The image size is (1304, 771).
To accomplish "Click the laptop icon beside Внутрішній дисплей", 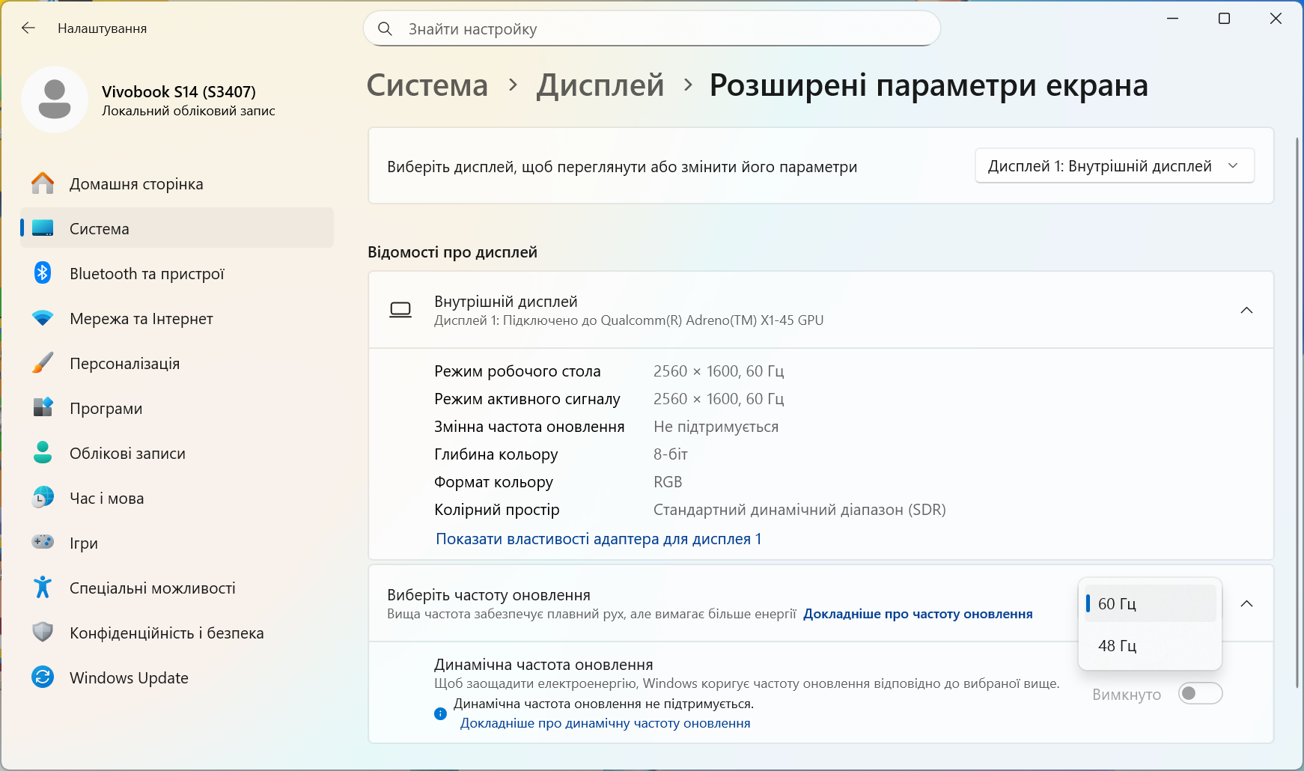I will tap(400, 310).
